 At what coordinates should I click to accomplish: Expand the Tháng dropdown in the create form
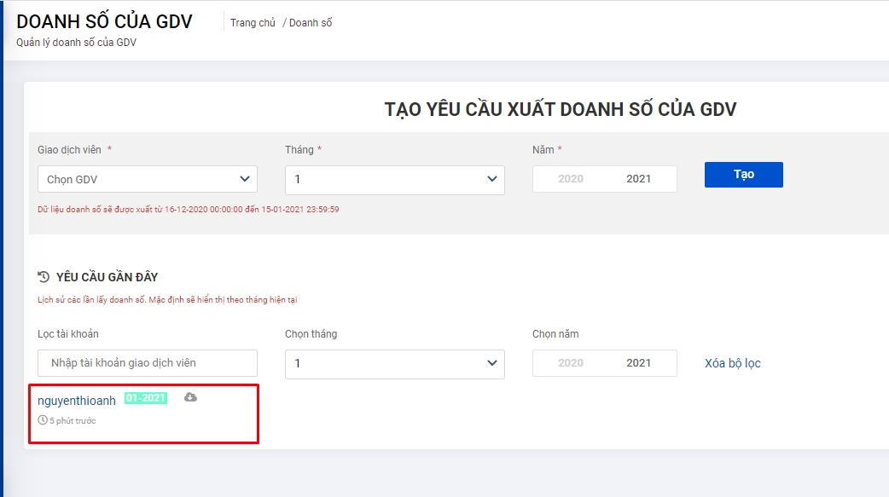[394, 179]
